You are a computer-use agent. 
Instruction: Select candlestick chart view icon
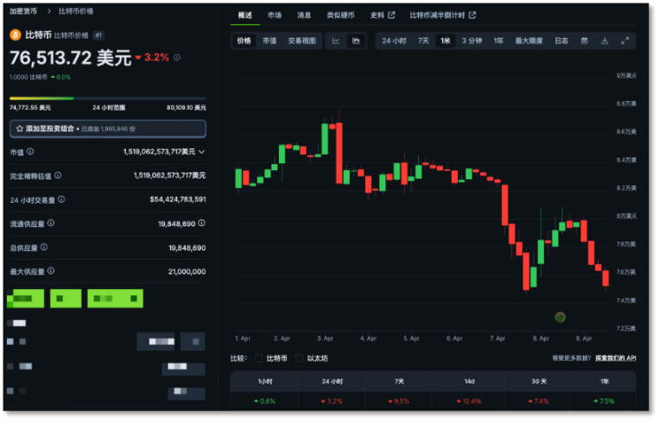[356, 41]
